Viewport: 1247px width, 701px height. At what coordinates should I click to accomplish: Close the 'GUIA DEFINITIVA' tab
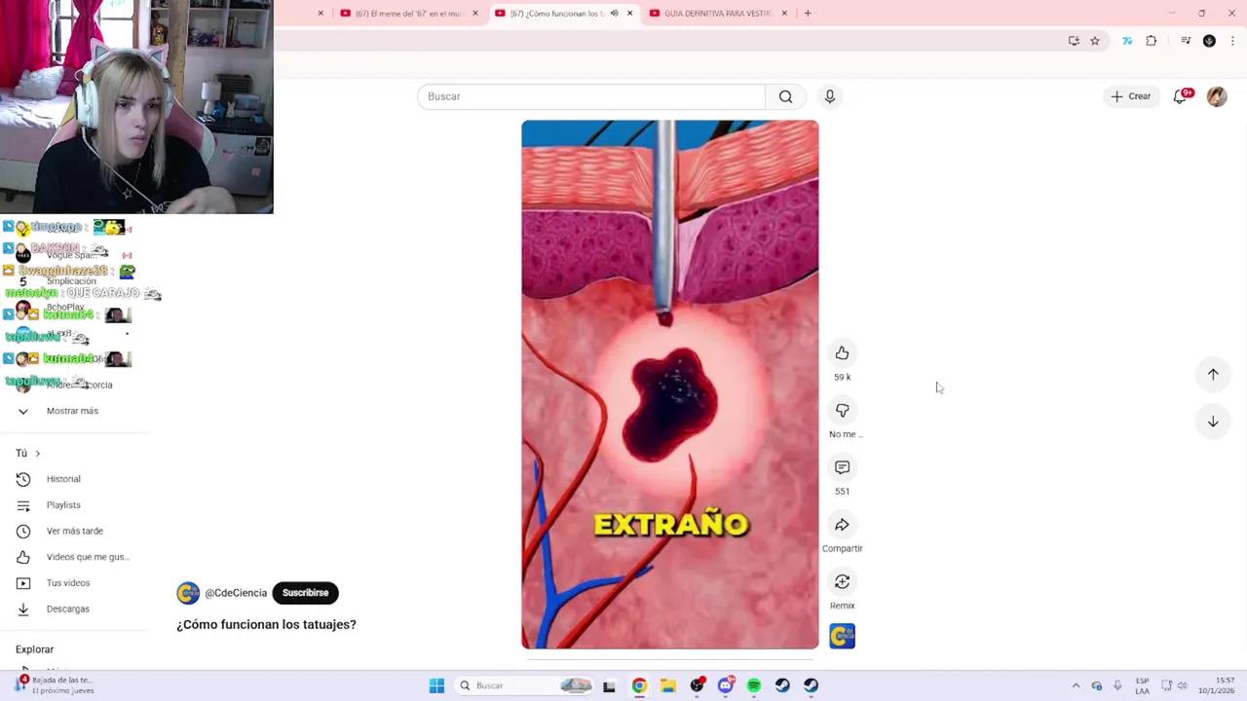coord(784,14)
